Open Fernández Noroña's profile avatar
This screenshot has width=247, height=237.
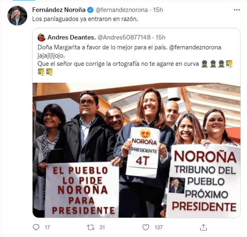point(17,16)
